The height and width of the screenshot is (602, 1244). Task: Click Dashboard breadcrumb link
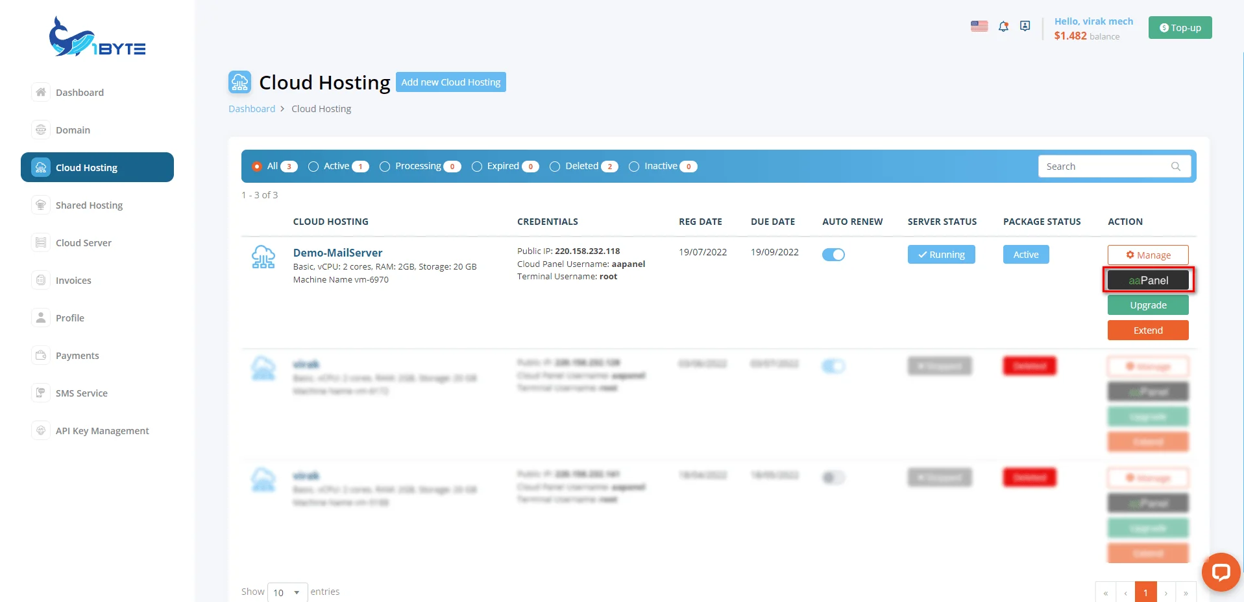(x=252, y=109)
